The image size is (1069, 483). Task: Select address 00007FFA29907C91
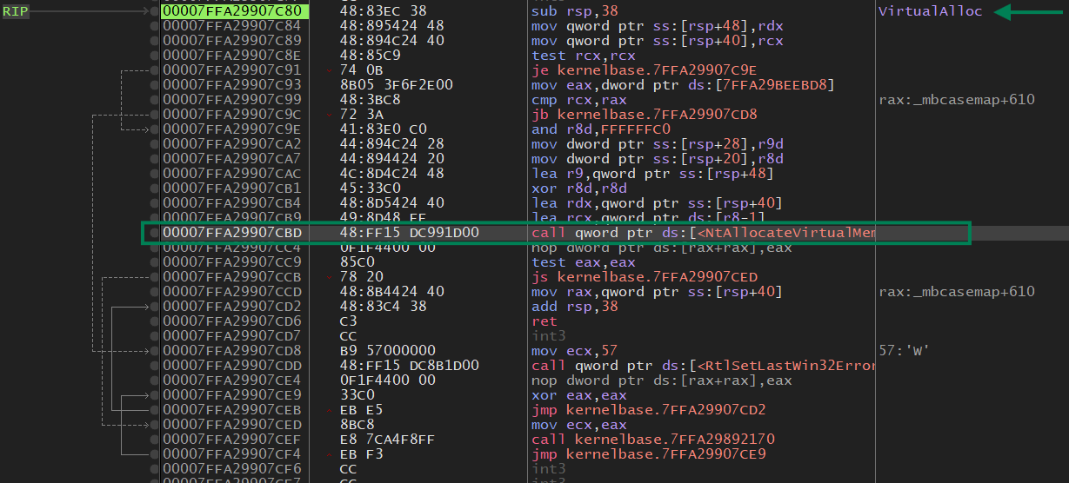click(x=232, y=70)
